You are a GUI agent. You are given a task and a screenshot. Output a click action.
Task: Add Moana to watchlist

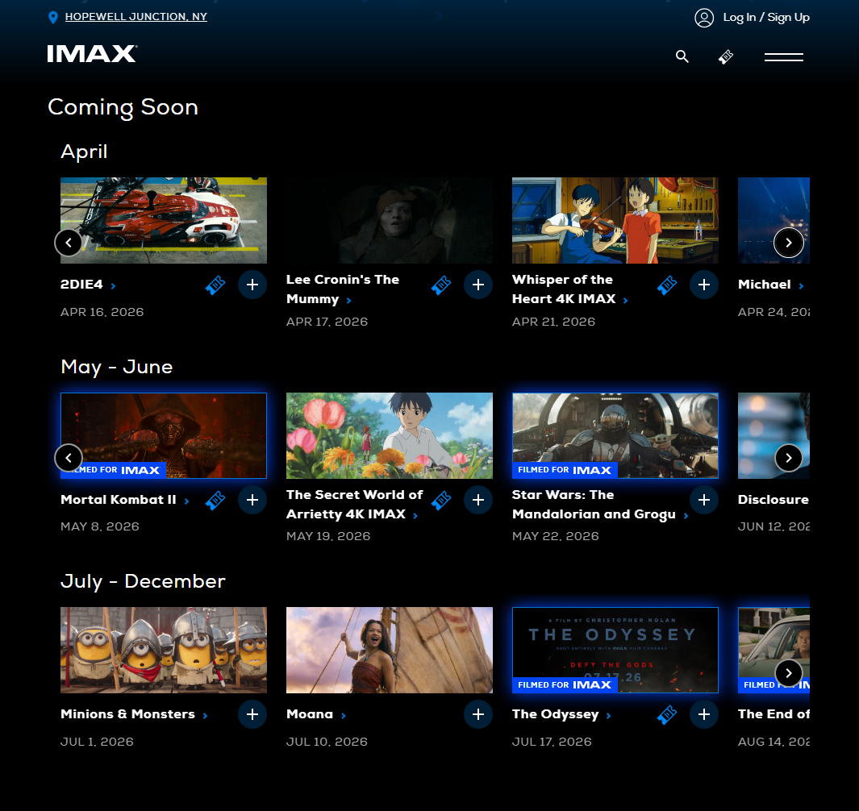478,714
